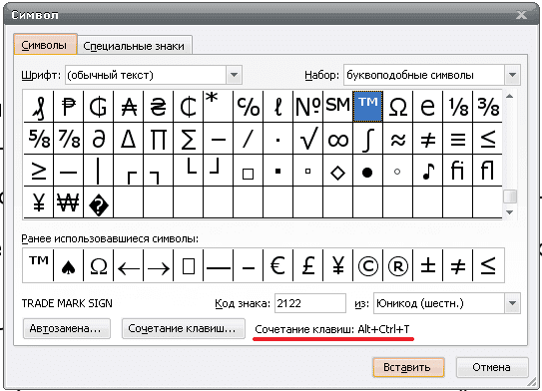Select the script small ℓ symbol
The image size is (542, 391).
tap(277, 106)
